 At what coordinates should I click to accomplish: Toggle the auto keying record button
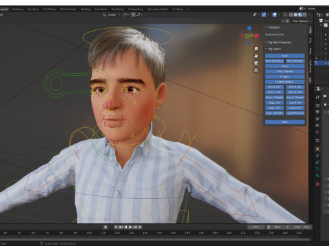pos(106,227)
